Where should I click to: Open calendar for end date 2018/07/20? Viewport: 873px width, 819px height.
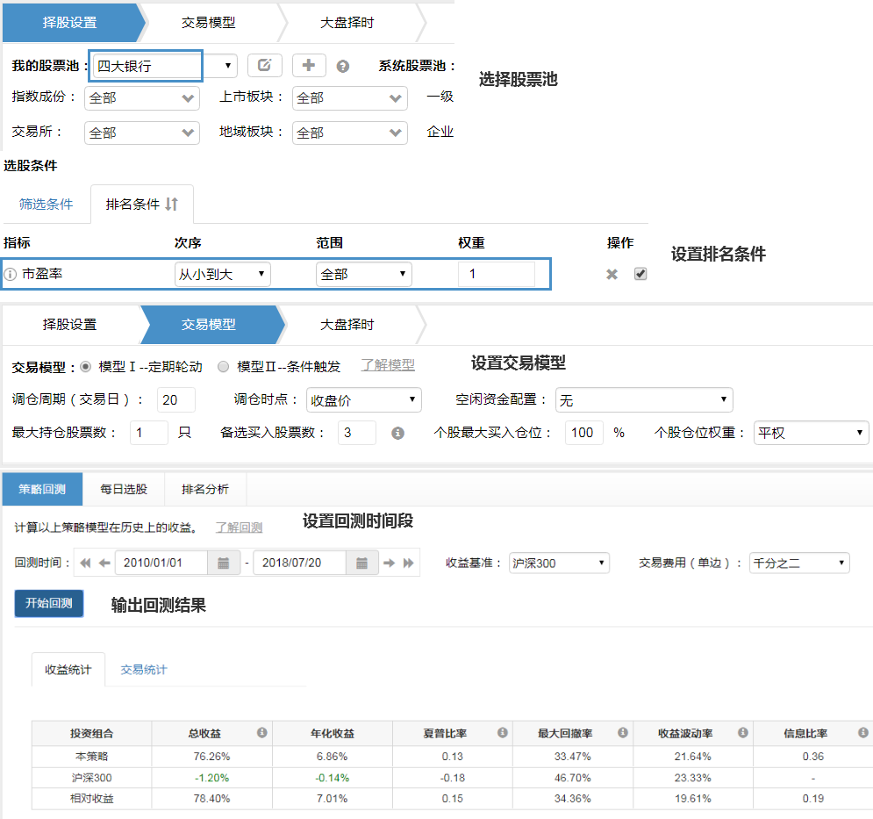361,563
